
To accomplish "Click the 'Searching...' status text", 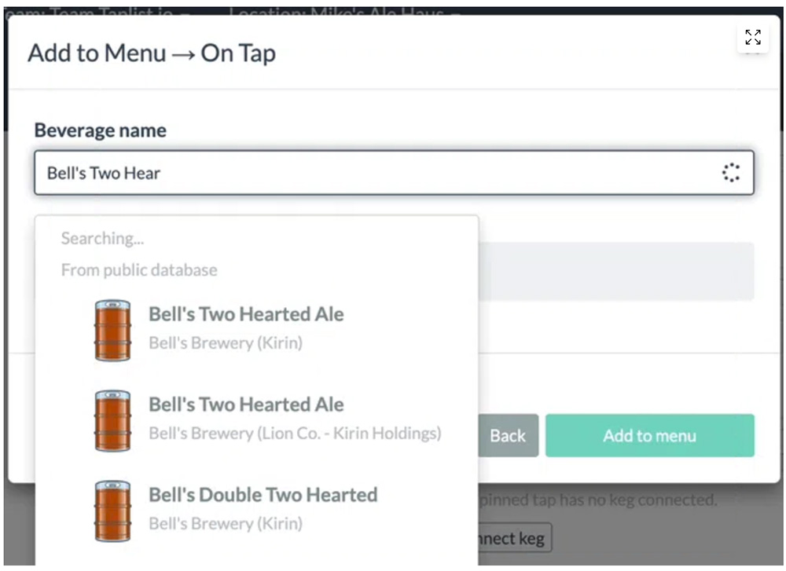I will coord(102,239).
